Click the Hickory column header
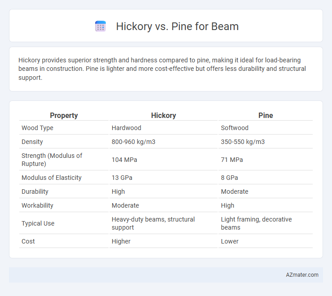 [163, 115]
